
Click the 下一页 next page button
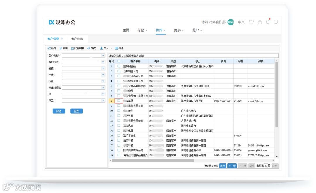(x=243, y=166)
